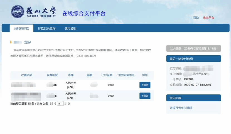Click the 金额 column header
This screenshot has height=134, width=231.
pyautogui.click(x=89, y=75)
